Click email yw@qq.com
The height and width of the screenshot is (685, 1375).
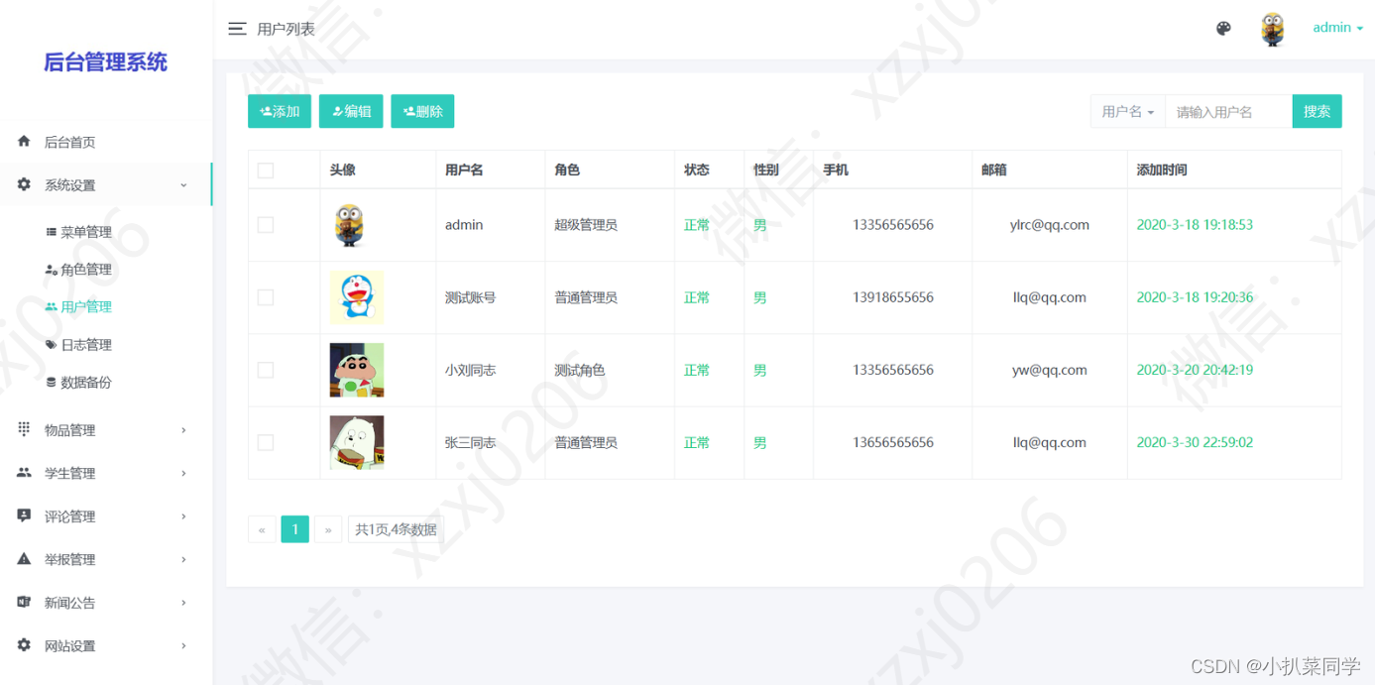(x=1050, y=370)
